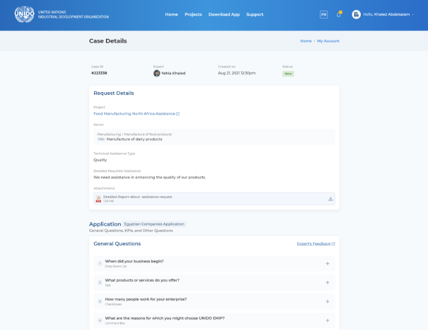This screenshot has width=428, height=330.
Task: Open the notifications bell
Action: (339, 14)
